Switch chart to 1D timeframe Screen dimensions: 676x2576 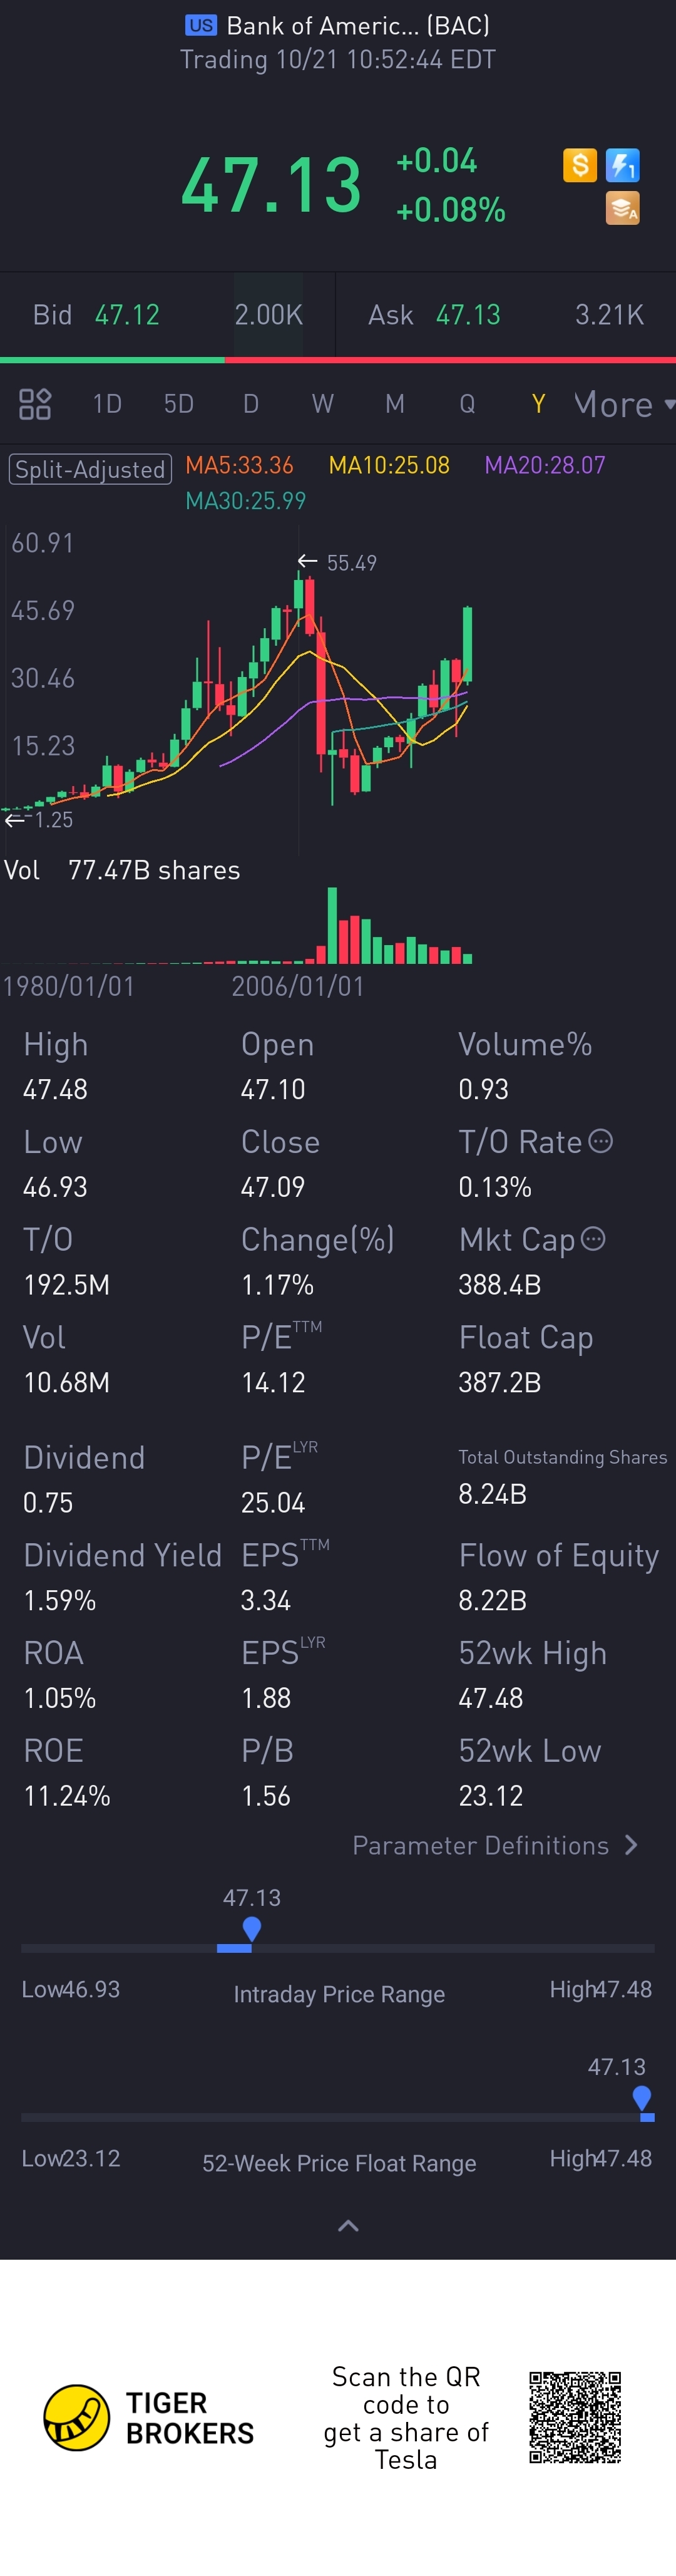(107, 404)
